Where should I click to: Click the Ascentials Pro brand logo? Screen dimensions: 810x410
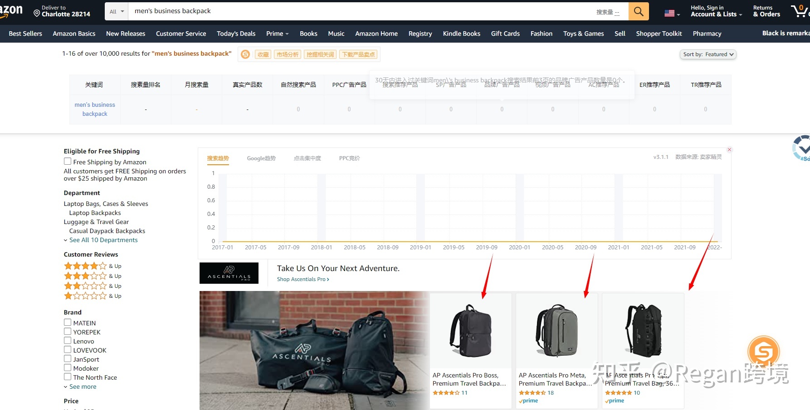tap(229, 273)
